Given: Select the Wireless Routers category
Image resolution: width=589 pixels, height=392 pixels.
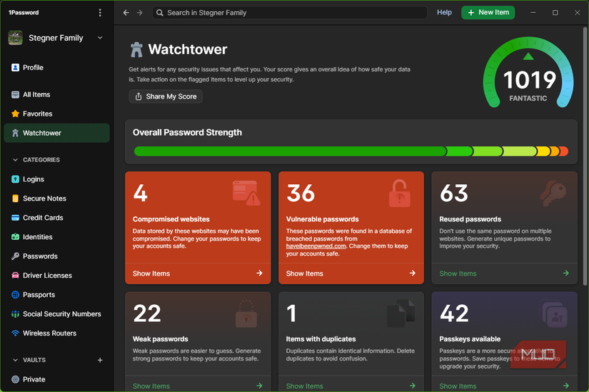Looking at the screenshot, I should point(49,333).
